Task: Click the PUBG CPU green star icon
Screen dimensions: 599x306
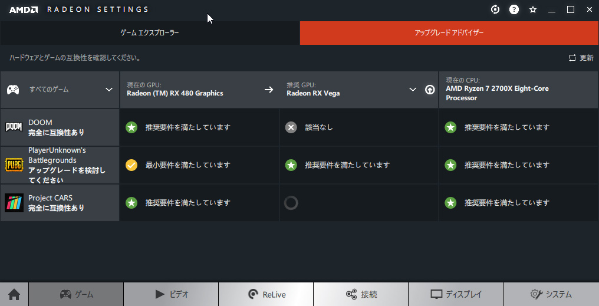Action: [x=451, y=165]
